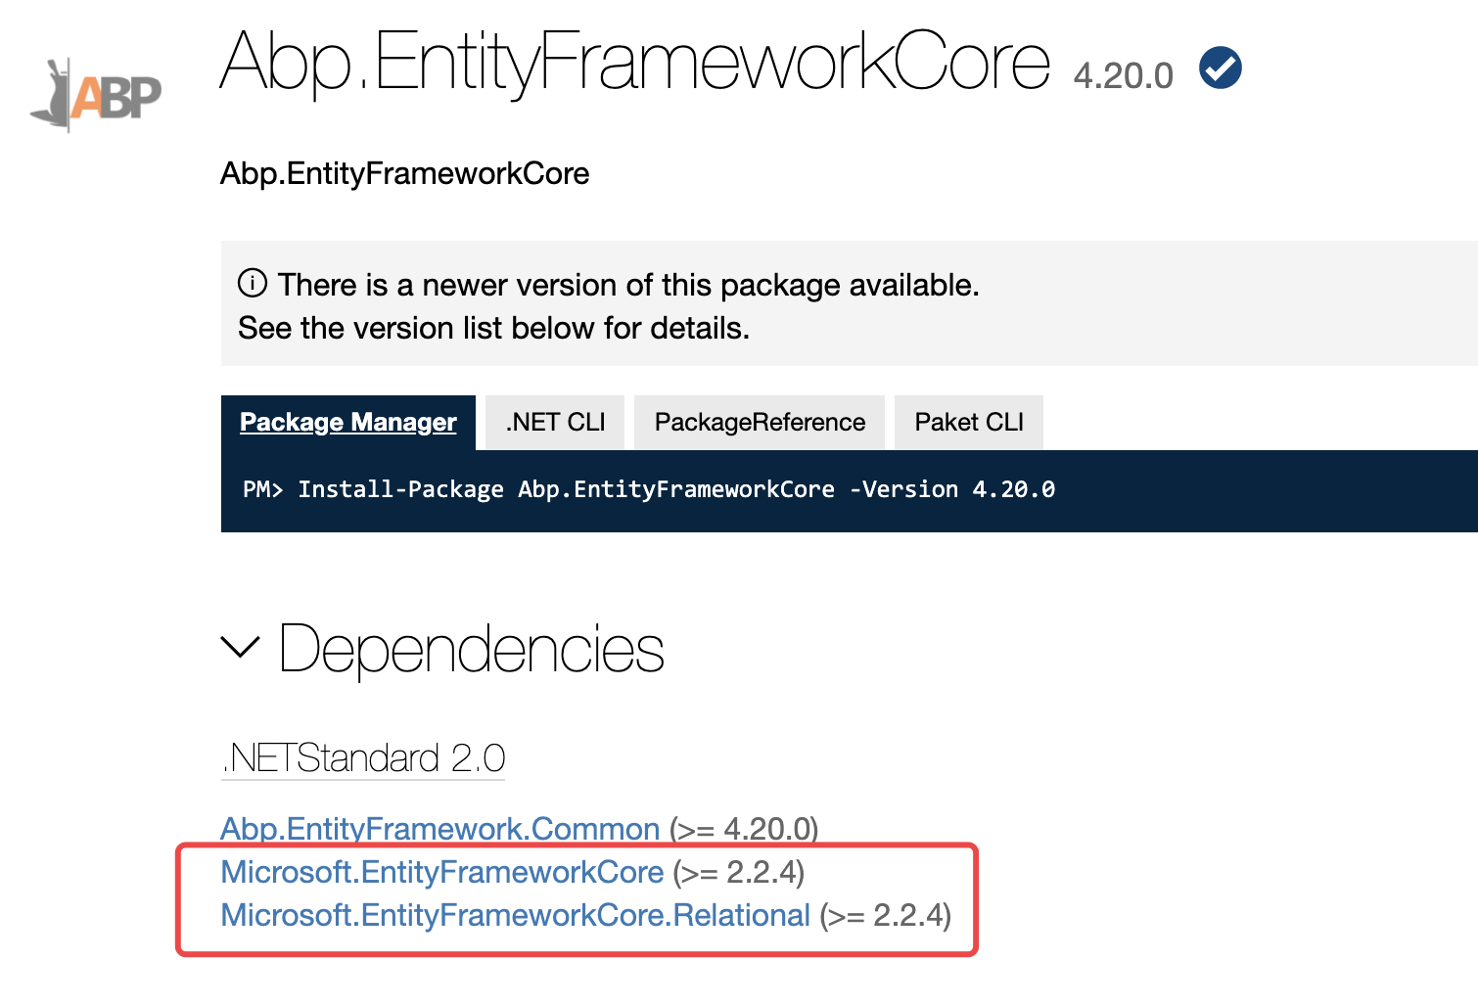Open the PackageReference tab
The width and height of the screenshot is (1478, 1006).
(760, 422)
